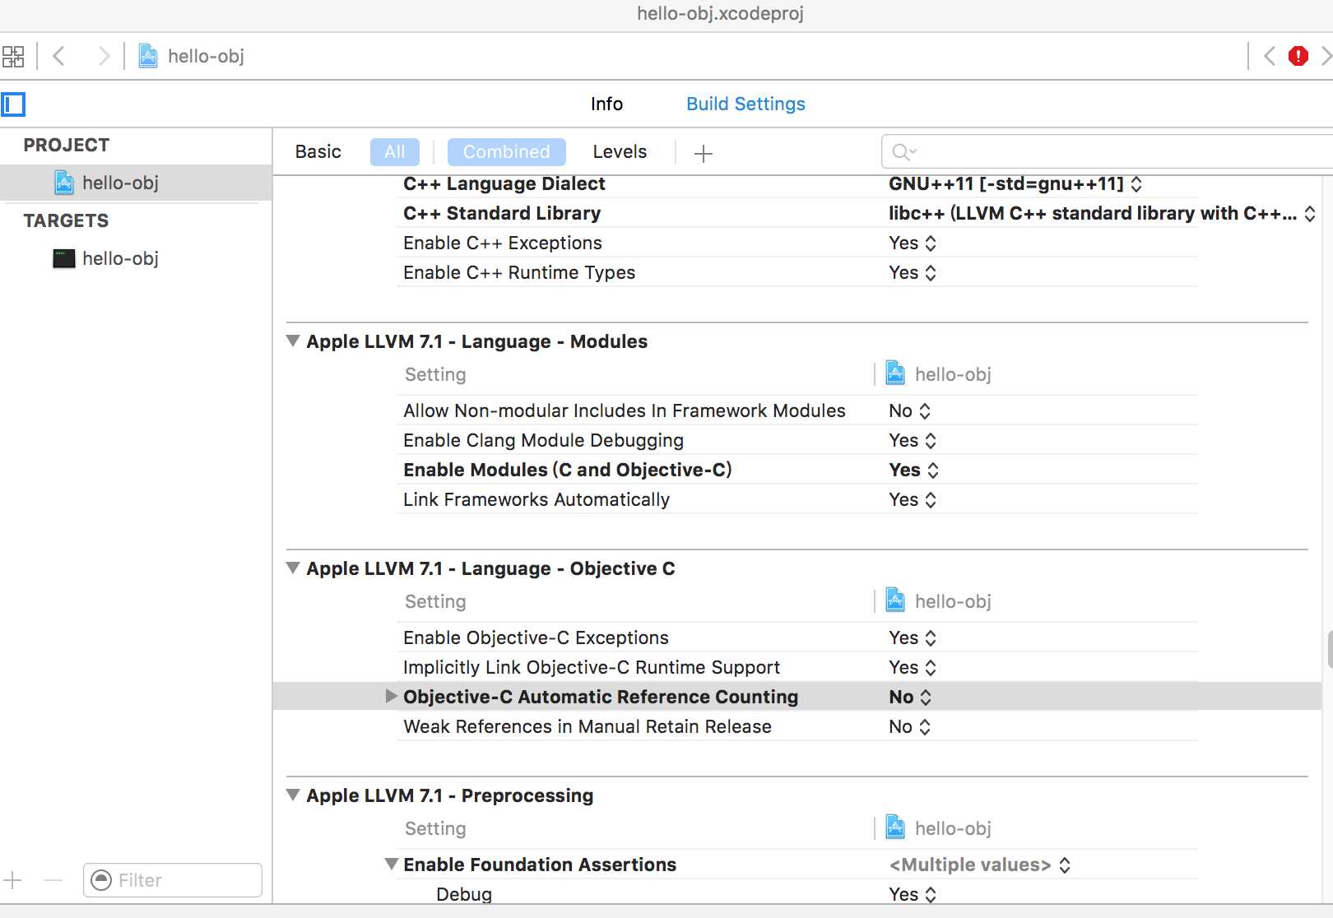
Task: Select the Debug configuration row label
Action: pyautogui.click(x=464, y=894)
